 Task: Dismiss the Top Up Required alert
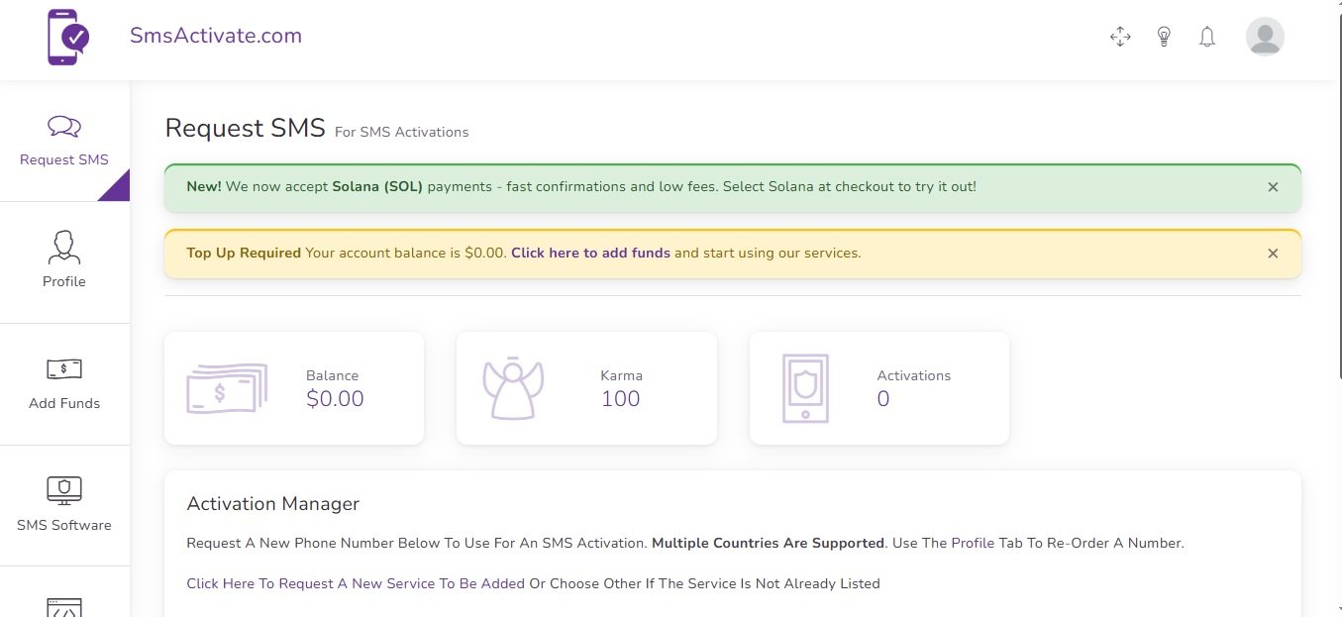(1273, 254)
